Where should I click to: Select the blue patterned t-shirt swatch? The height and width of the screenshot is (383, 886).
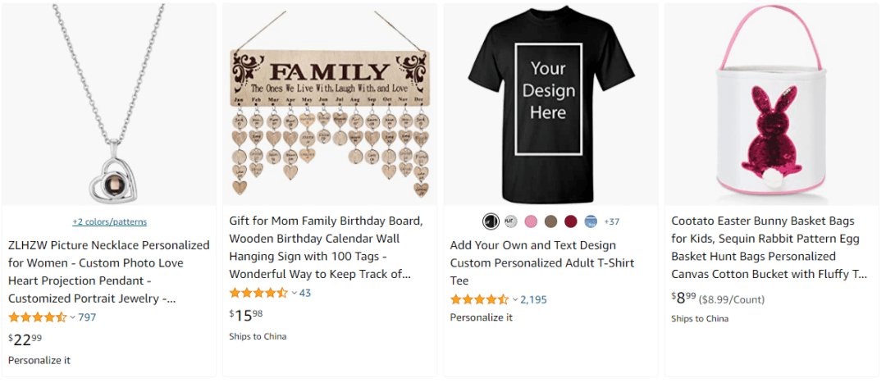coord(591,221)
